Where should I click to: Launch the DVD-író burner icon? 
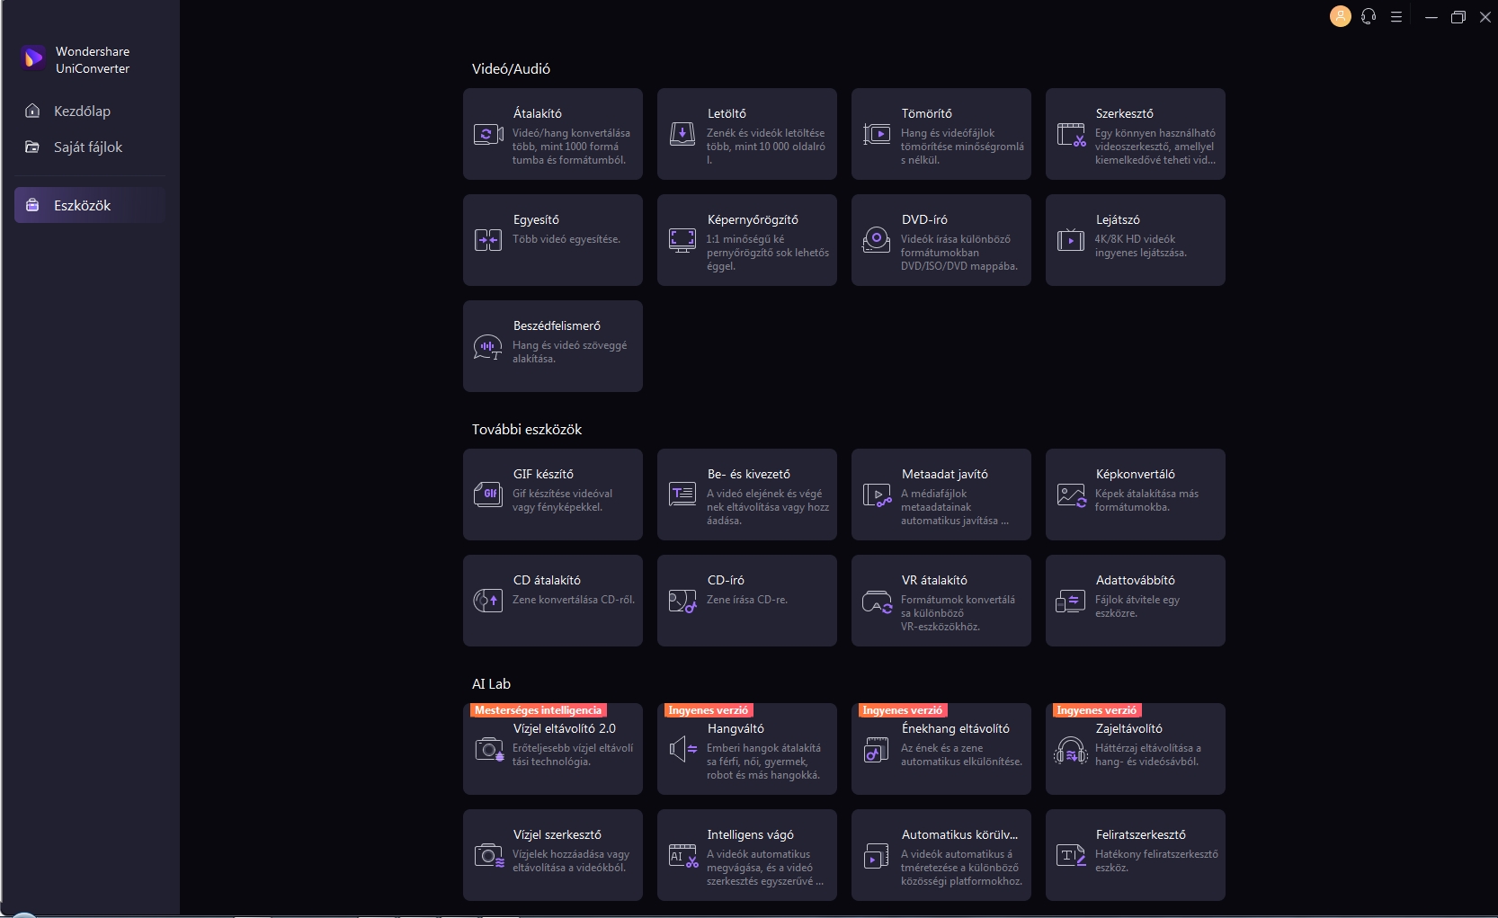coord(877,240)
